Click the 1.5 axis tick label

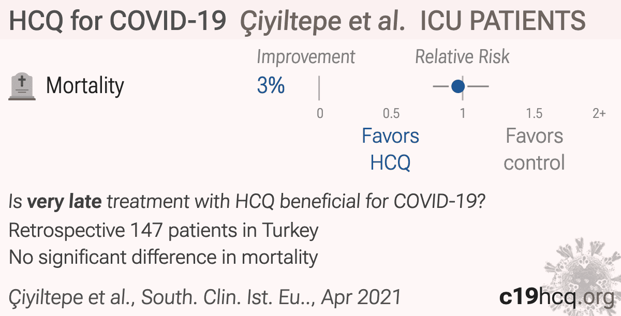[x=534, y=113]
